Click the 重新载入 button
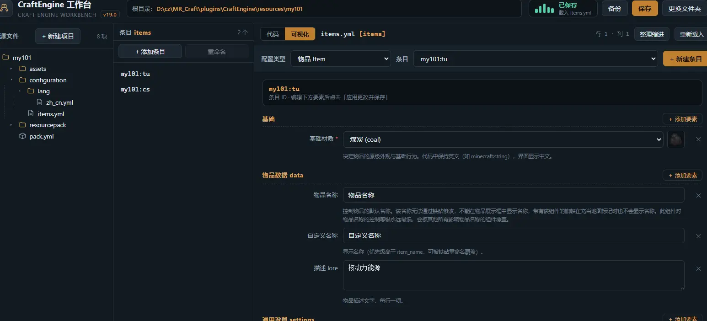Image resolution: width=707 pixels, height=321 pixels. [691, 34]
